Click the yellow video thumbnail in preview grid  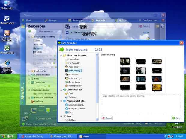click(x=157, y=87)
